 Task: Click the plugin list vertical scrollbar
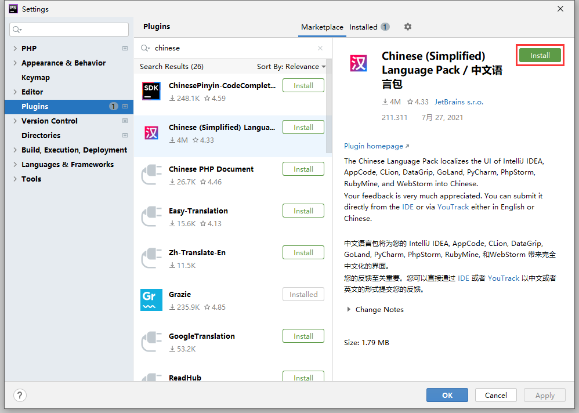point(328,106)
